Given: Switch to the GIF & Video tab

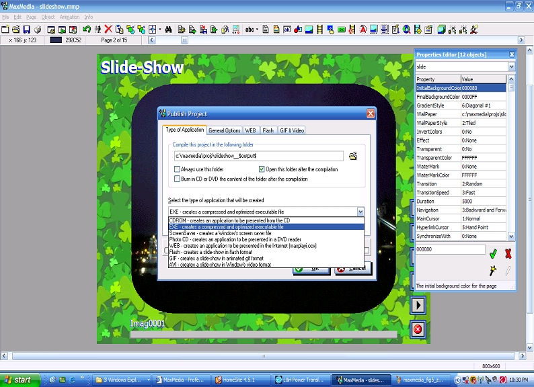Looking at the screenshot, I should coord(292,130).
